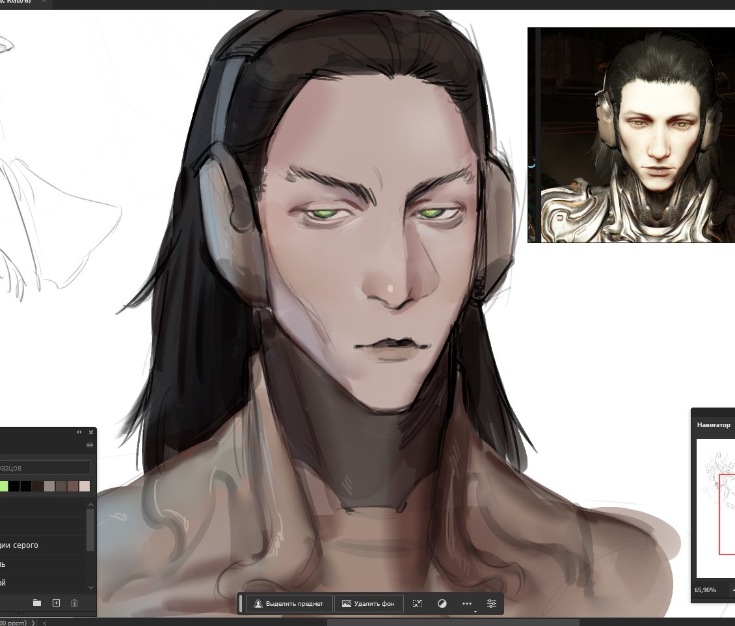Click the red view box in navigator
735x626 pixels.
[727, 514]
